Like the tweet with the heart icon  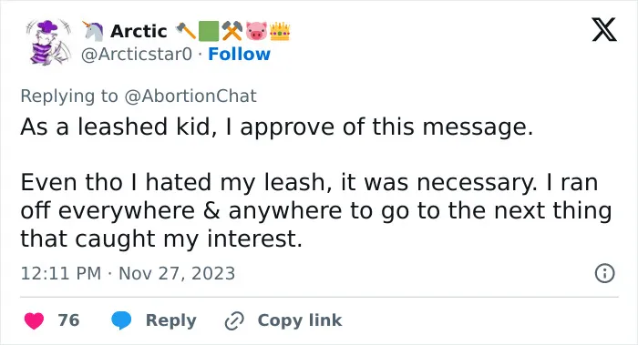point(34,320)
